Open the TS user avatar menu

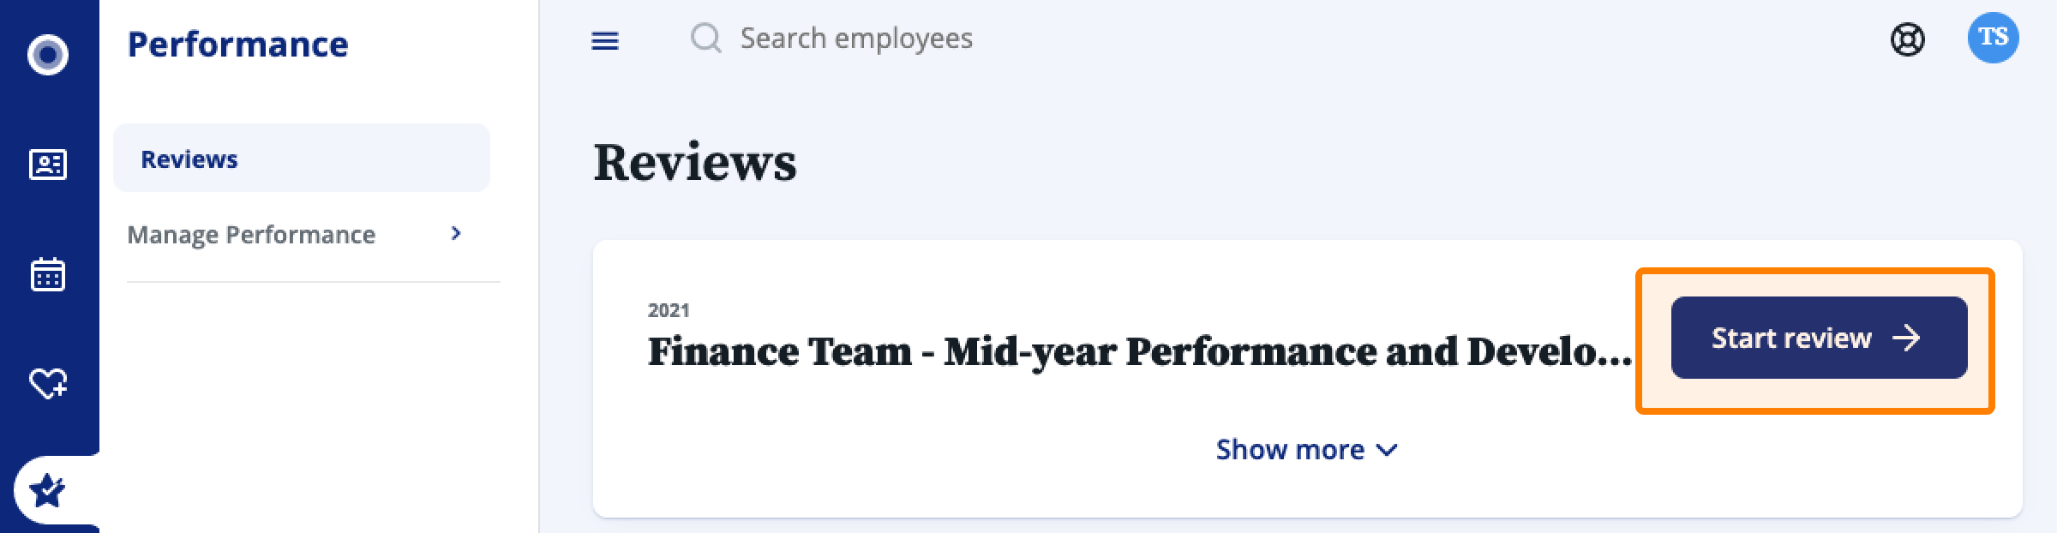(x=1993, y=38)
